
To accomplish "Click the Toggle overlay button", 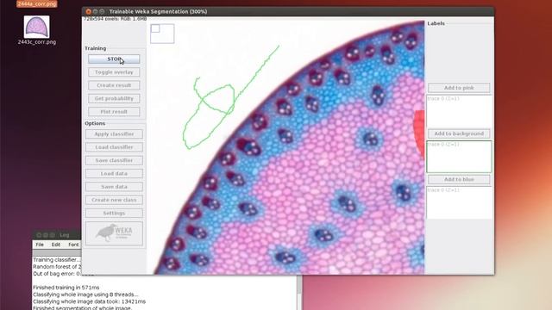I will pos(114,72).
